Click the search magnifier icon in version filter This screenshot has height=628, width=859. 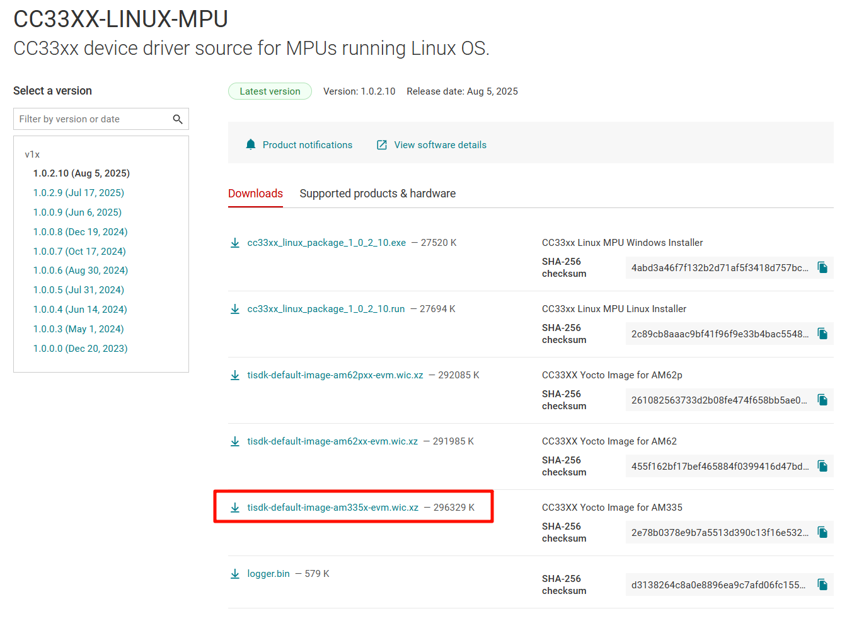(178, 119)
